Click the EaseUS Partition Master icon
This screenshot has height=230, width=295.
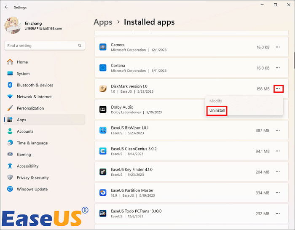(x=103, y=193)
